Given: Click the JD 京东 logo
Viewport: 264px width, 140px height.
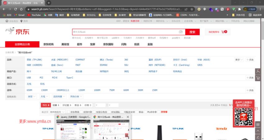Looking at the screenshot, I should 17,32.
